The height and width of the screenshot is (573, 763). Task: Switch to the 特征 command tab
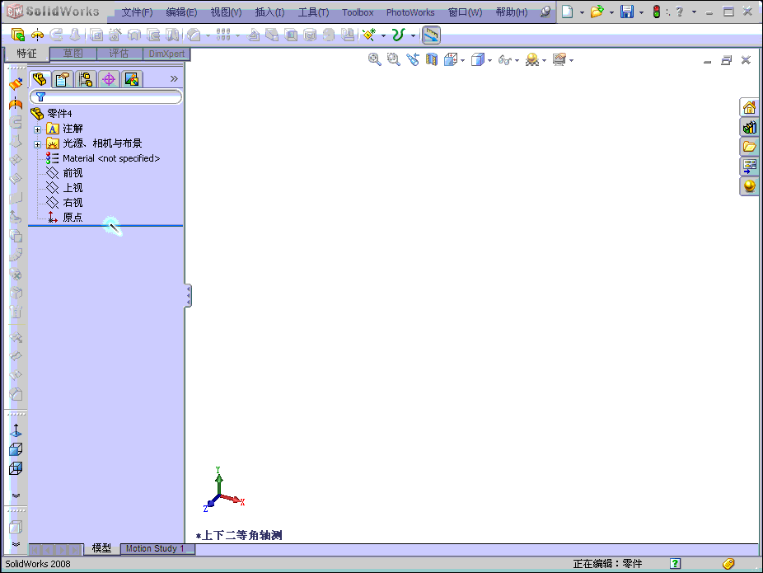click(x=26, y=53)
